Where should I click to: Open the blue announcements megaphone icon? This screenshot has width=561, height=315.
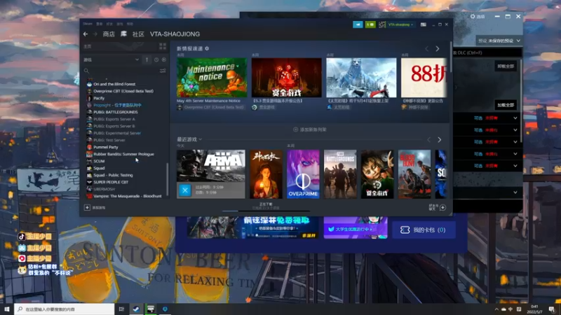358,24
